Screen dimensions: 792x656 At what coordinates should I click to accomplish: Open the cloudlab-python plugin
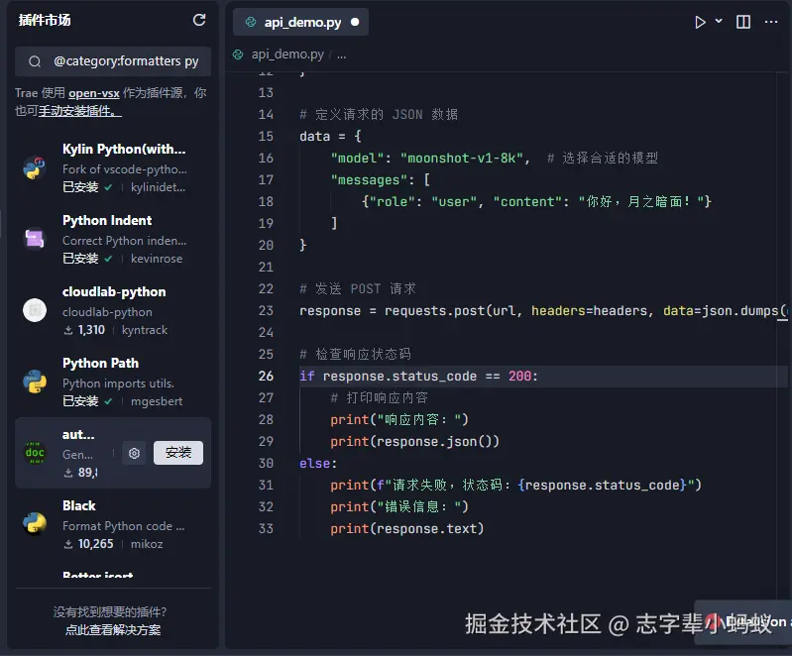click(x=113, y=310)
